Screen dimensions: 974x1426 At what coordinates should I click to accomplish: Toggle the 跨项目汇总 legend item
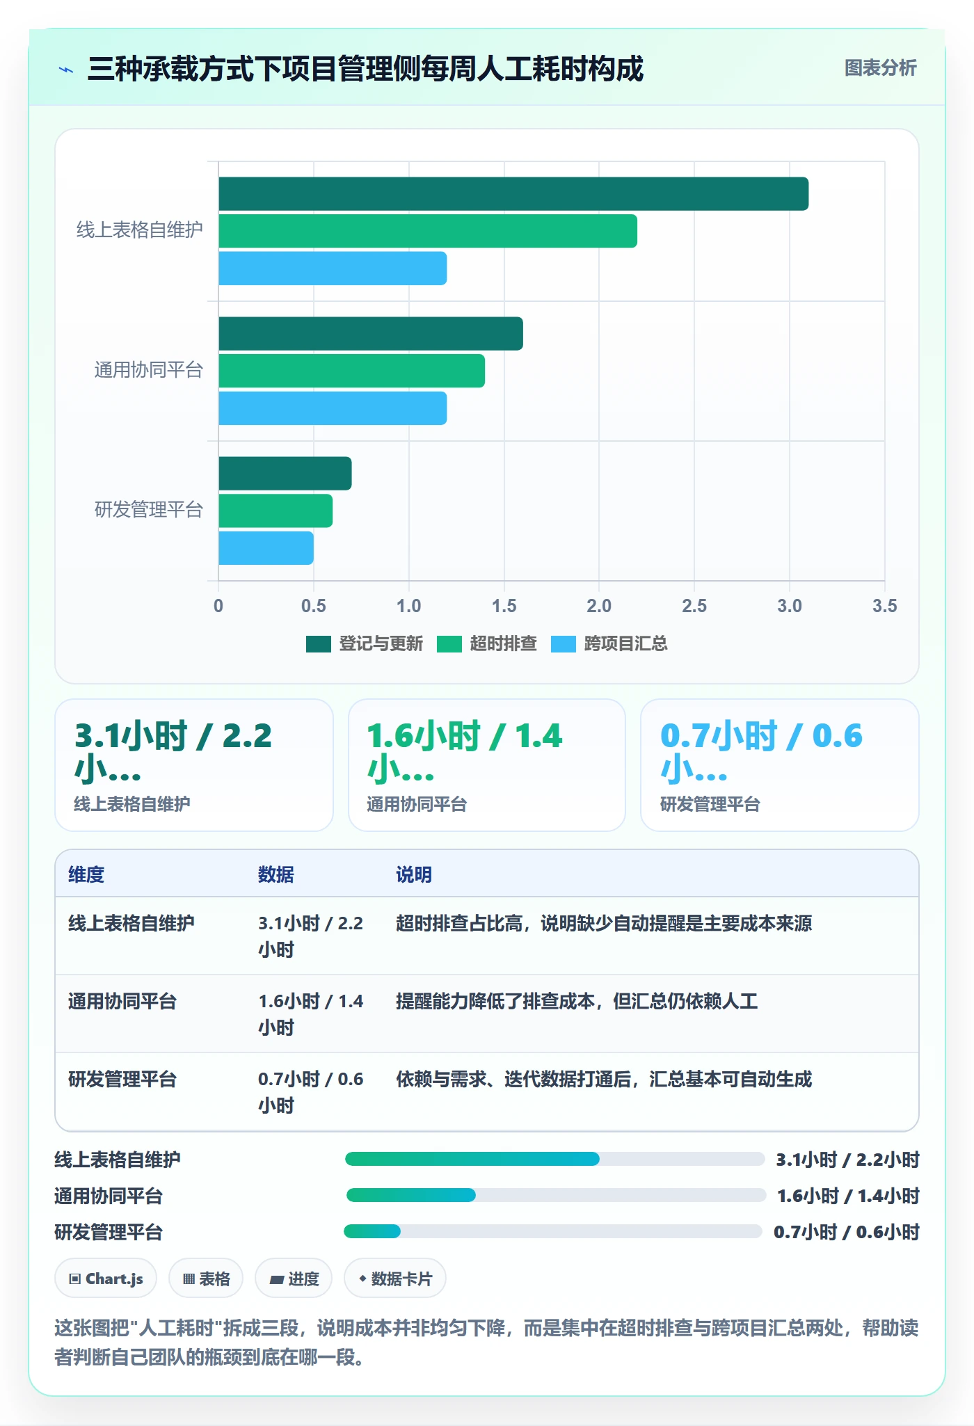click(609, 644)
